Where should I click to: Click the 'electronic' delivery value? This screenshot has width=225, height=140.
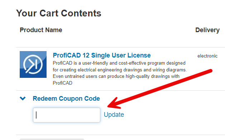point(207,56)
